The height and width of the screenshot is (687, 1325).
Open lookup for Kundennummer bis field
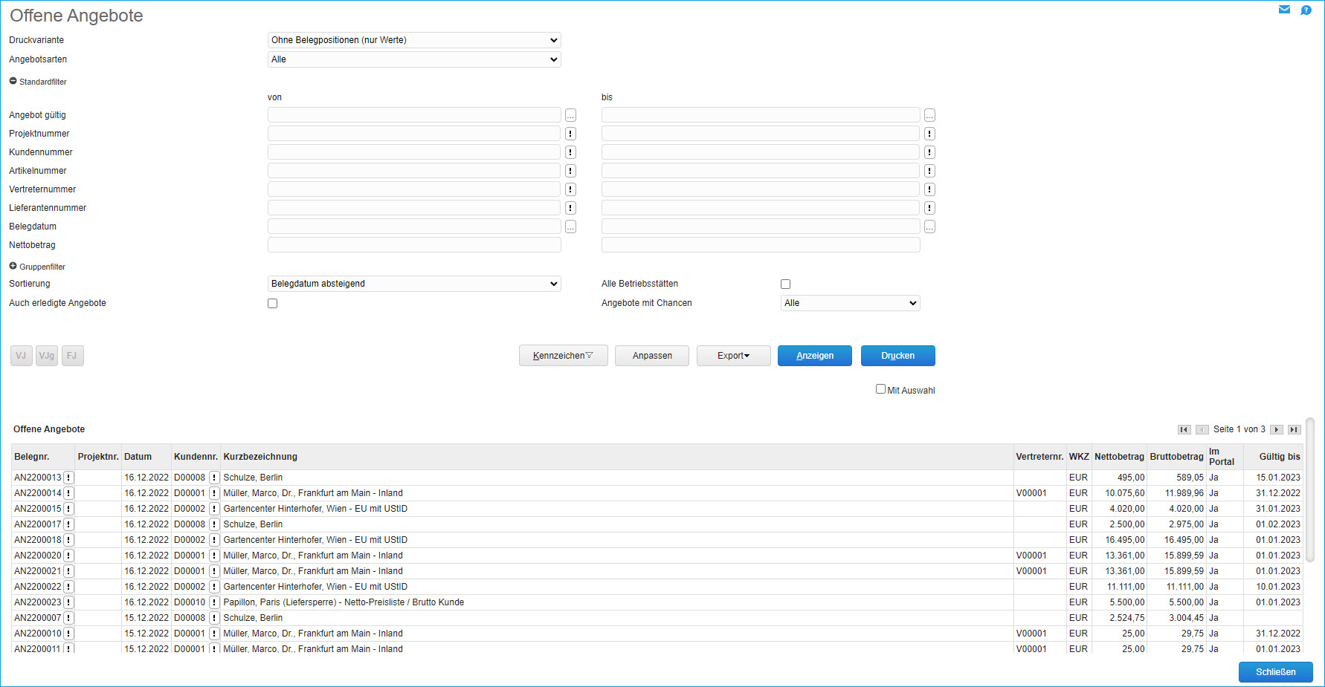pyautogui.click(x=929, y=152)
